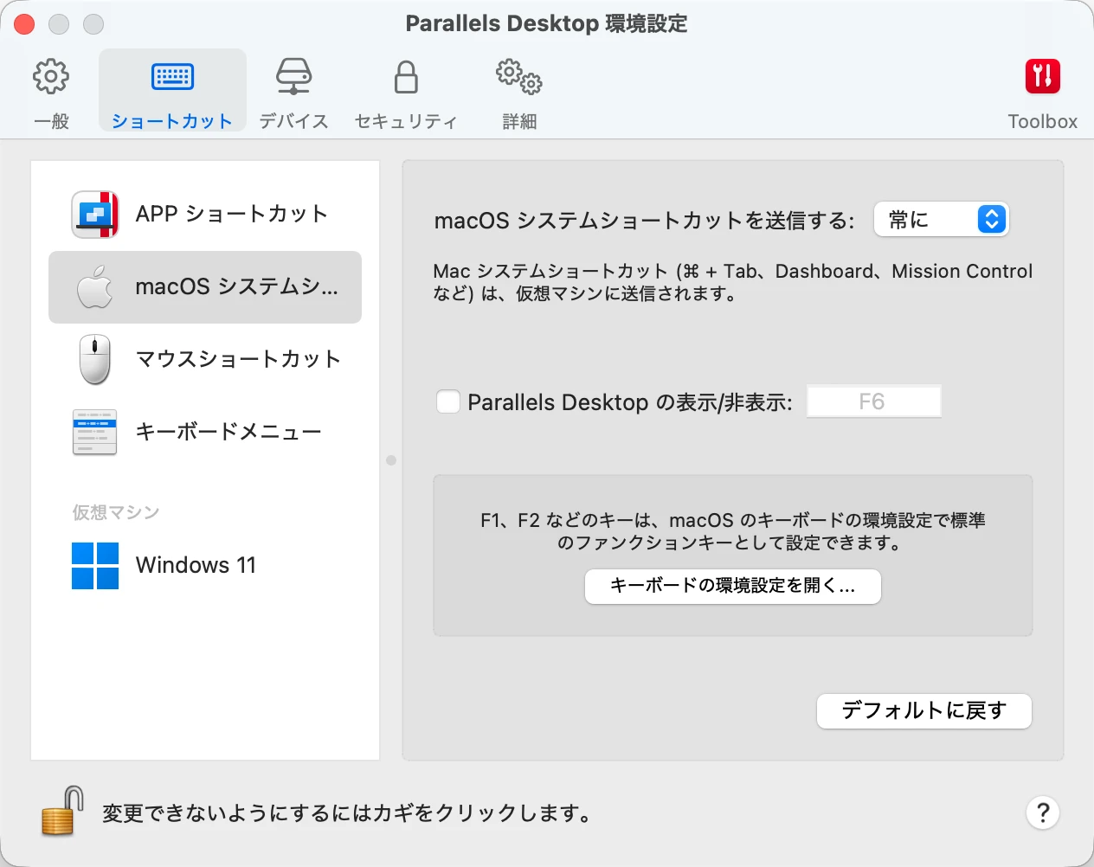
Task: Switch to the ショートカット tab label
Action: [172, 121]
